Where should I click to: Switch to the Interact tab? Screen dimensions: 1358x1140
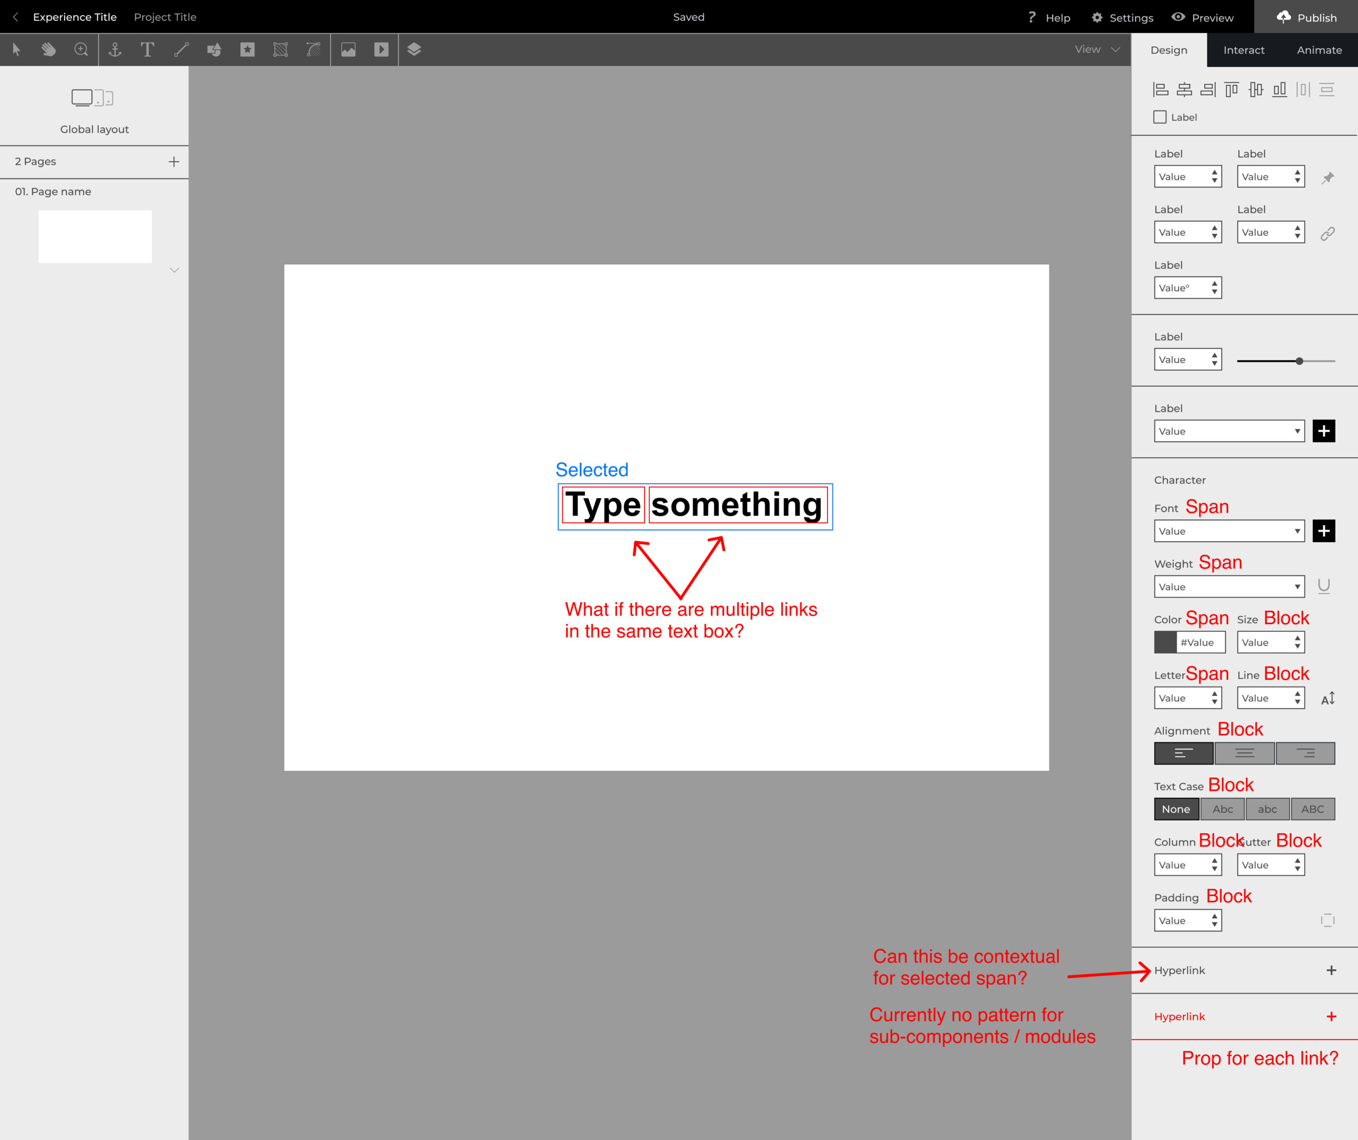(x=1243, y=50)
